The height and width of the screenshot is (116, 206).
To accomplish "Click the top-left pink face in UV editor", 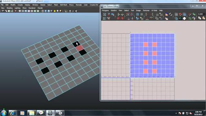I will point(145,44).
